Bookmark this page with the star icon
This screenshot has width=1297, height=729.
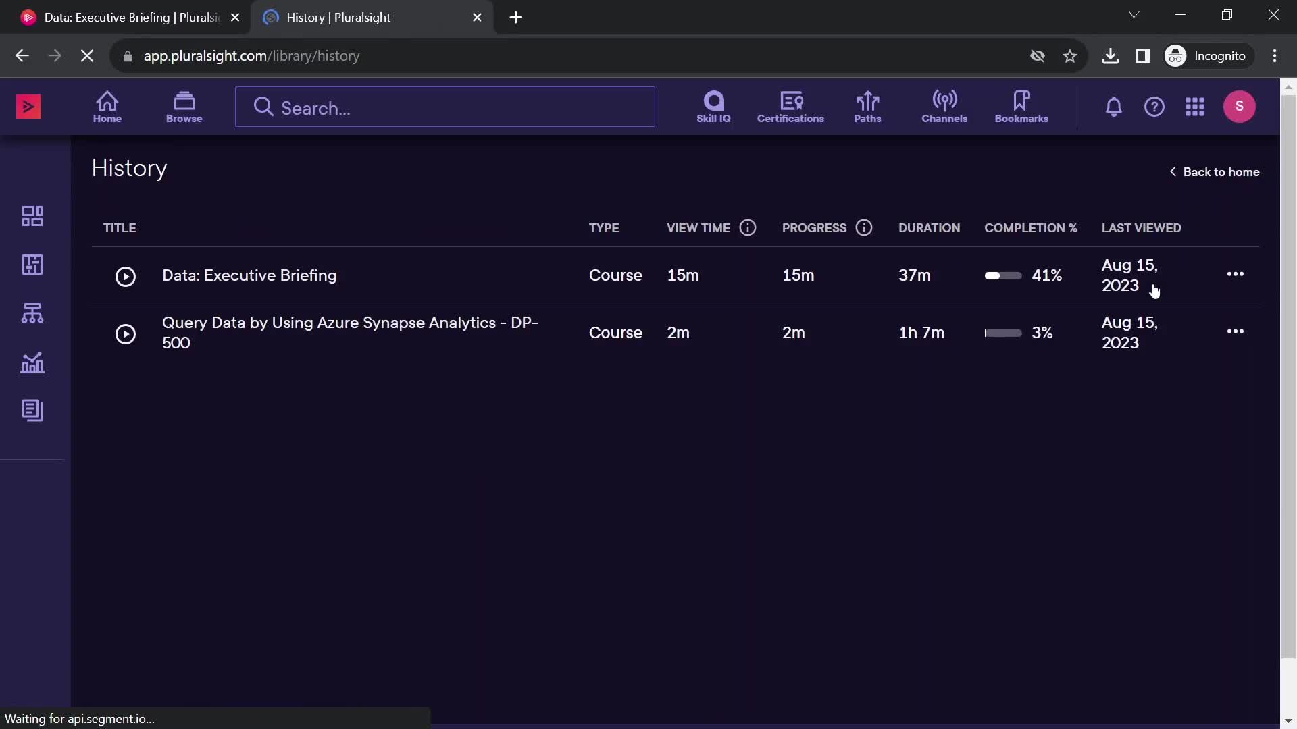(1070, 56)
